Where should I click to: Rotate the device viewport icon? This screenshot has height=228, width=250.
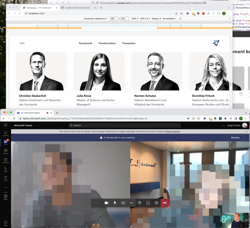[x=180, y=19]
